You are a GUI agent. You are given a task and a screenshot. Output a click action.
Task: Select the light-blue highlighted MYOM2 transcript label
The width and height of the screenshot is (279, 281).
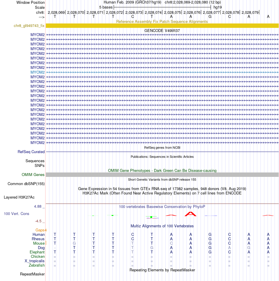click(38, 72)
